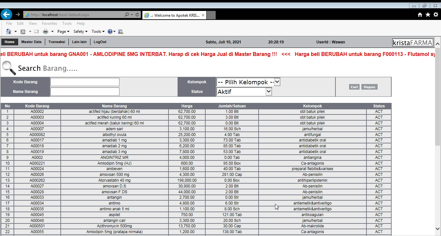441x236 pixels.
Task: Click the page scrollbar up arrow
Action: (438, 44)
